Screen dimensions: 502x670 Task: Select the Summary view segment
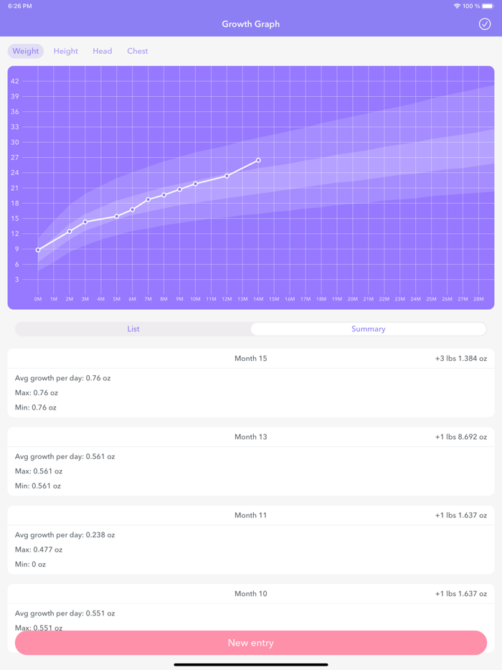[x=368, y=329]
